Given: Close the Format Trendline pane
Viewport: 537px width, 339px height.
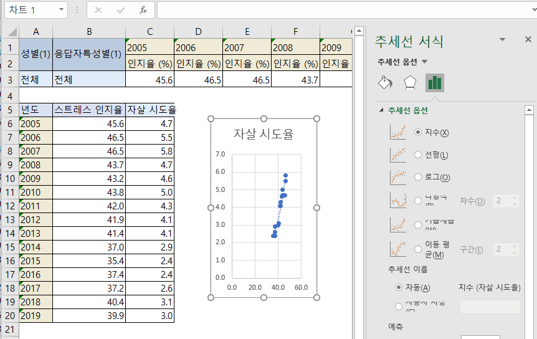Looking at the screenshot, I should (x=528, y=39).
